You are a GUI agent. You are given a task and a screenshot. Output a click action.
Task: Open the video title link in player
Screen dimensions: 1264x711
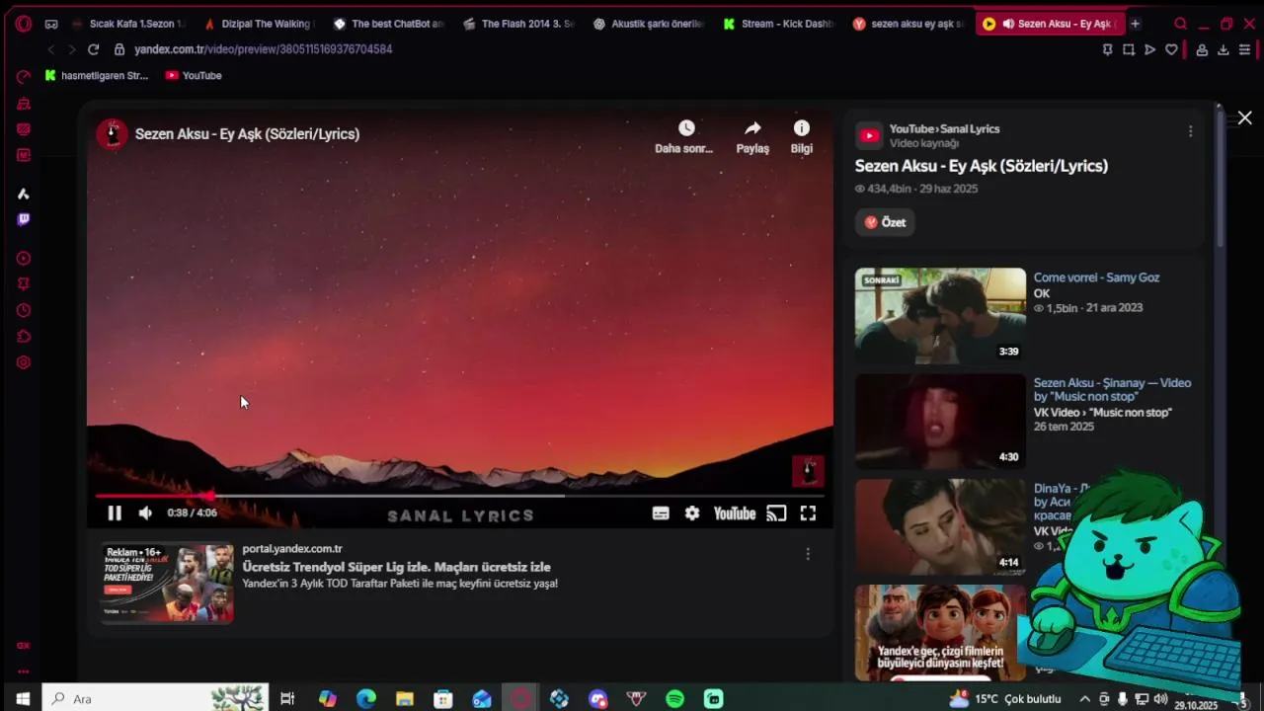tap(247, 134)
